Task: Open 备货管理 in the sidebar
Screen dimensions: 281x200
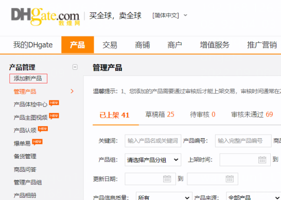Action: [25, 156]
